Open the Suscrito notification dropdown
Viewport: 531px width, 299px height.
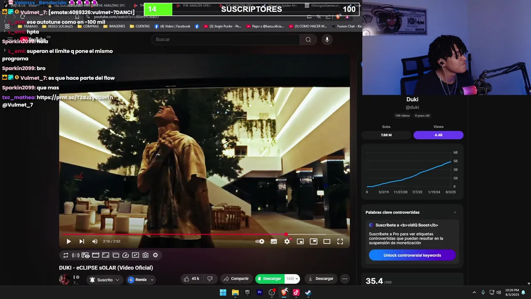pyautogui.click(x=105, y=280)
